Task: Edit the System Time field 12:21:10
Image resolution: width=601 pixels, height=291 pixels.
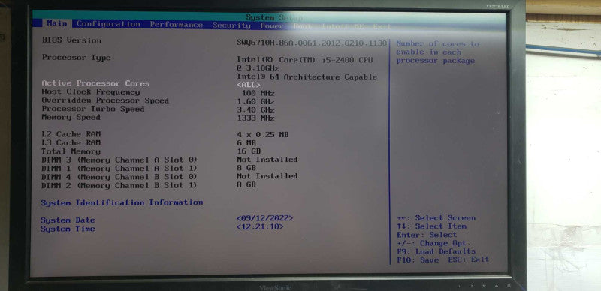Action: pyautogui.click(x=260, y=226)
